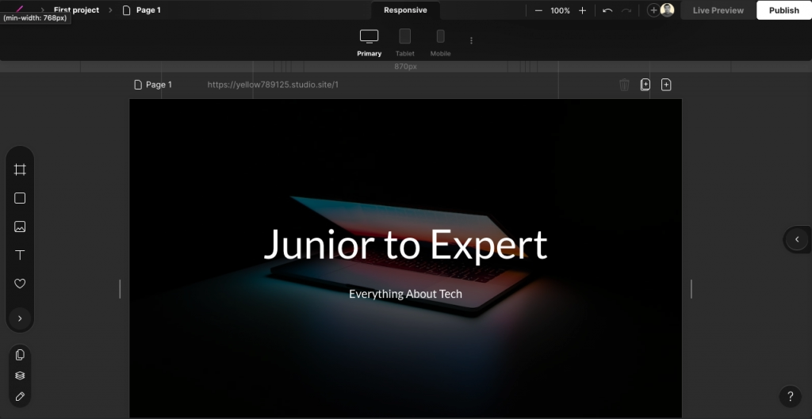This screenshot has width=812, height=419.
Task: Open the help question mark button
Action: coord(791,397)
